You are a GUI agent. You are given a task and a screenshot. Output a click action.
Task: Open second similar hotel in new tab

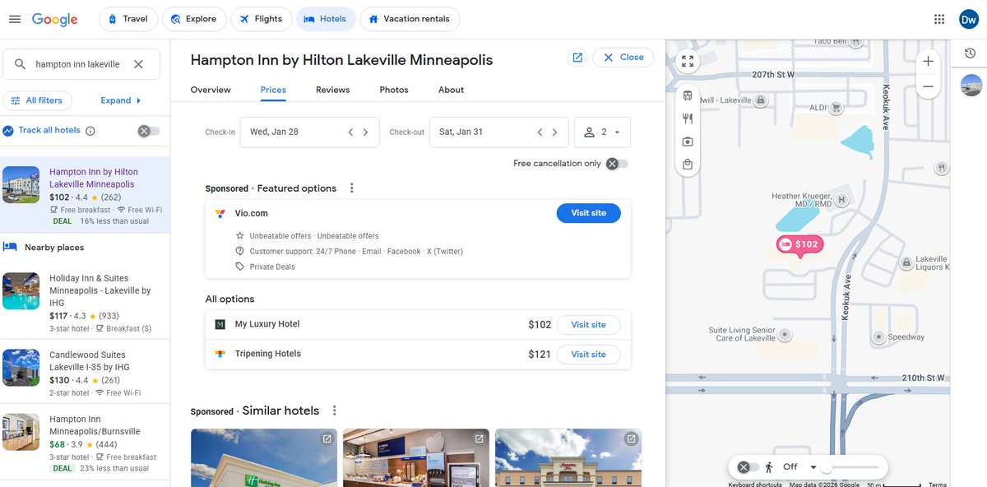click(x=479, y=439)
